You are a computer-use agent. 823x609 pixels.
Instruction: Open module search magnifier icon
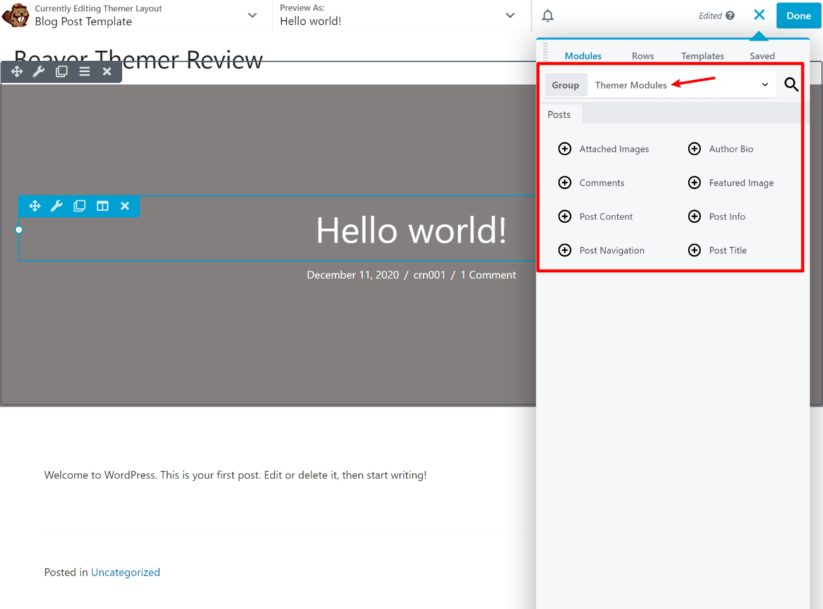pos(791,84)
